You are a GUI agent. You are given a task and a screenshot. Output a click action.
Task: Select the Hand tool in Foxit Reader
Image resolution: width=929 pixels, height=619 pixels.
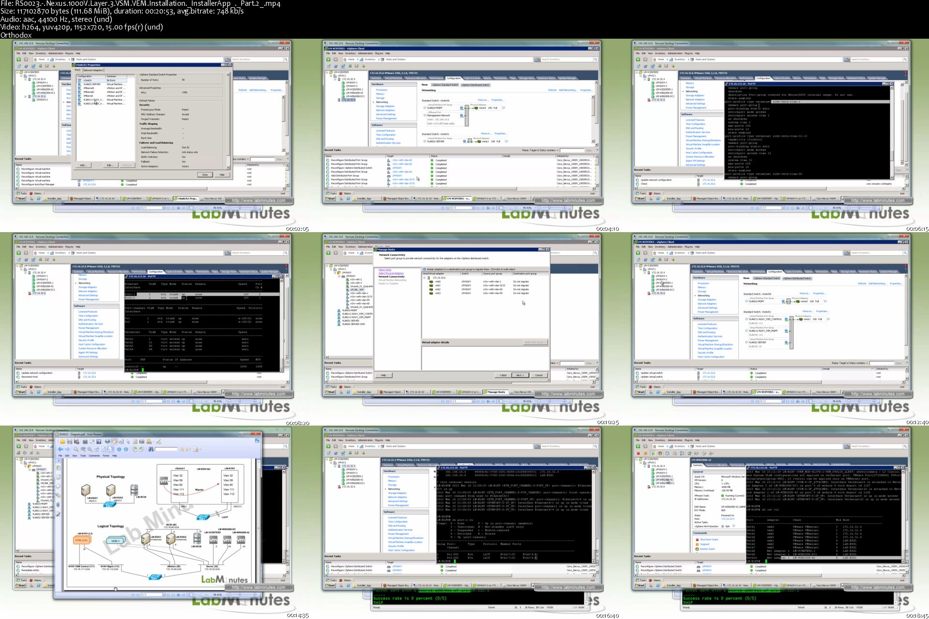114,442
